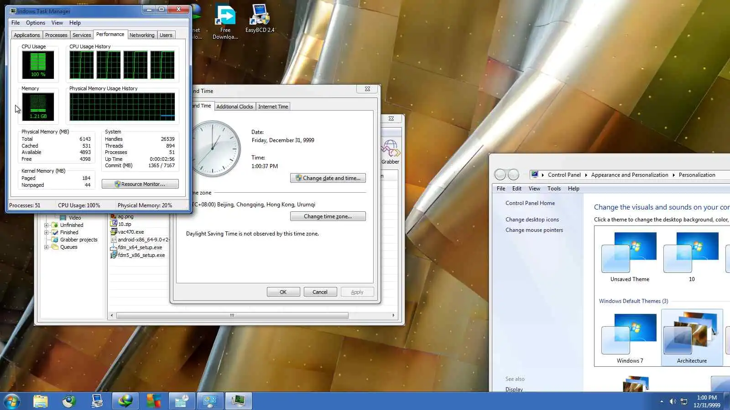730x410 pixels.
Task: Click OK in the Date and Time dialog
Action: point(283,292)
